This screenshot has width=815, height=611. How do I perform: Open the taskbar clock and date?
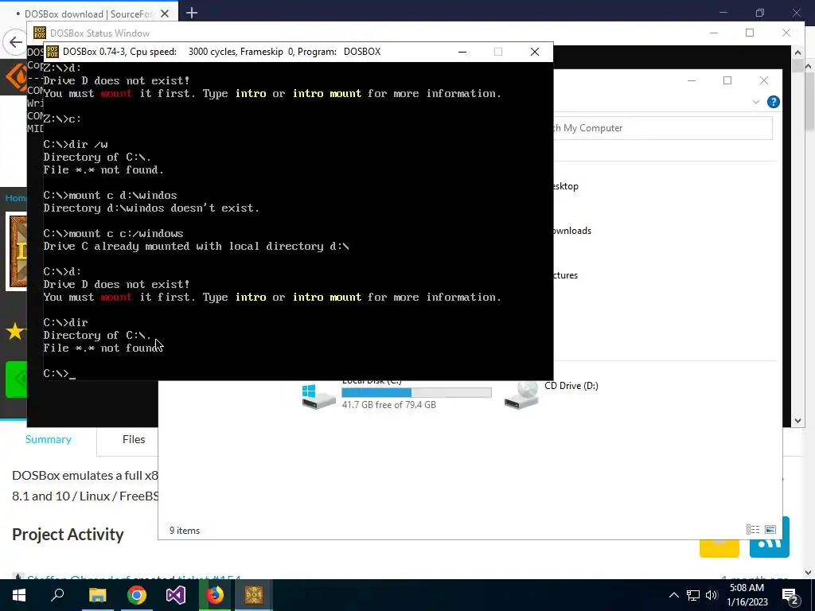pos(747,595)
